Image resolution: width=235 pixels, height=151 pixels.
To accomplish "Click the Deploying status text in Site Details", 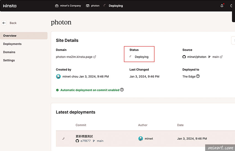I will coord(142,57).
